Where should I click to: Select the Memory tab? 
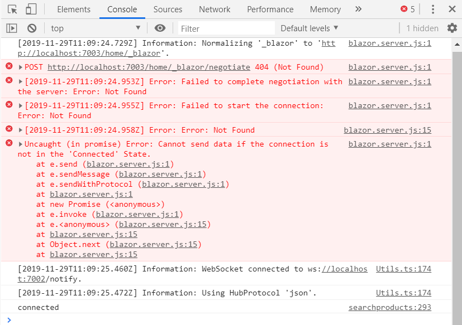pos(325,9)
